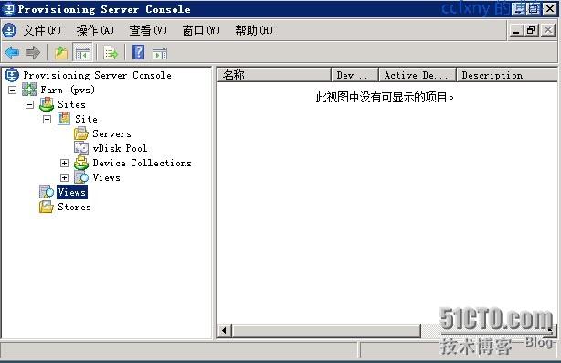561x363 pixels.
Task: Click the title bar application icon
Action: (9, 9)
